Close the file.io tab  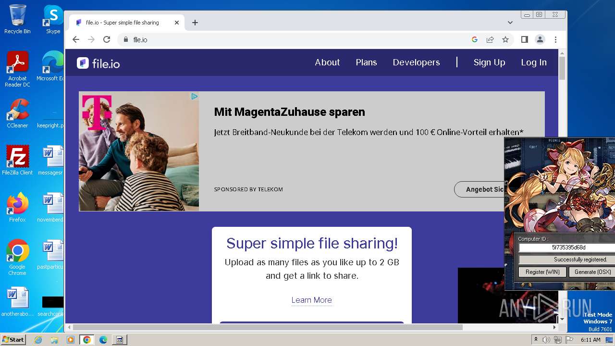177,23
